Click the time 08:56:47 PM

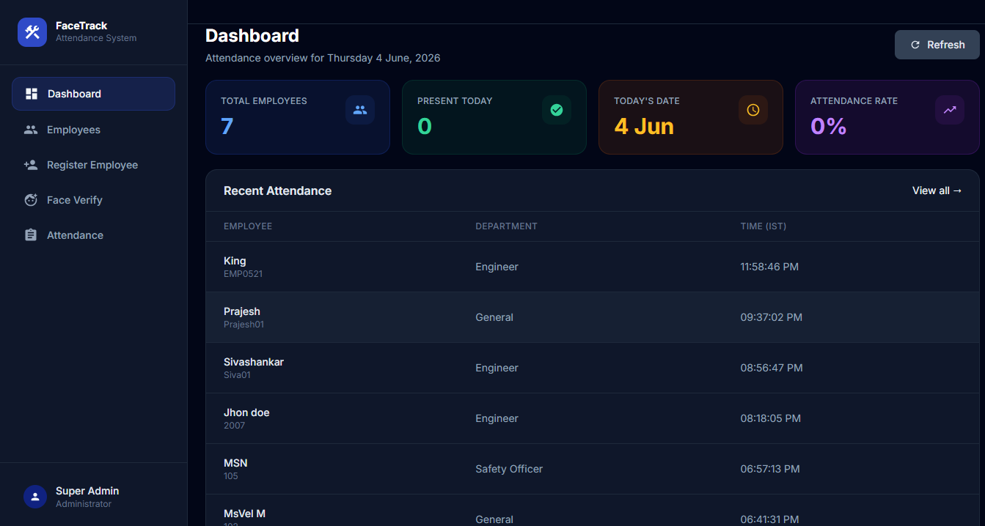point(772,368)
